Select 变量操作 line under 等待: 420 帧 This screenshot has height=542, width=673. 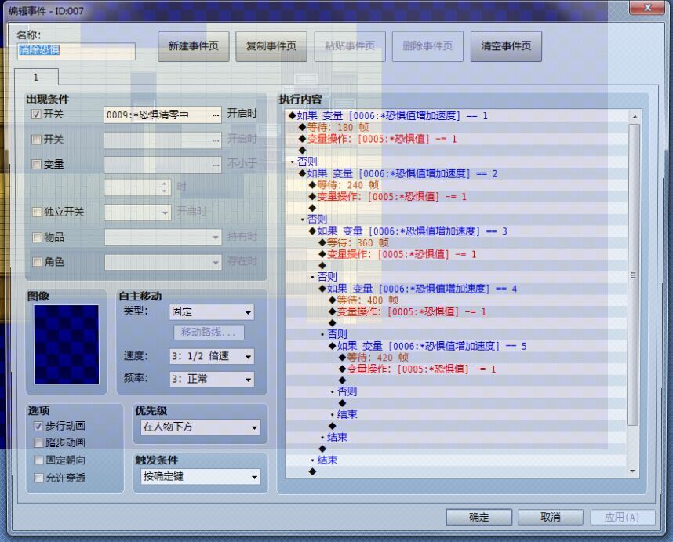coord(421,369)
